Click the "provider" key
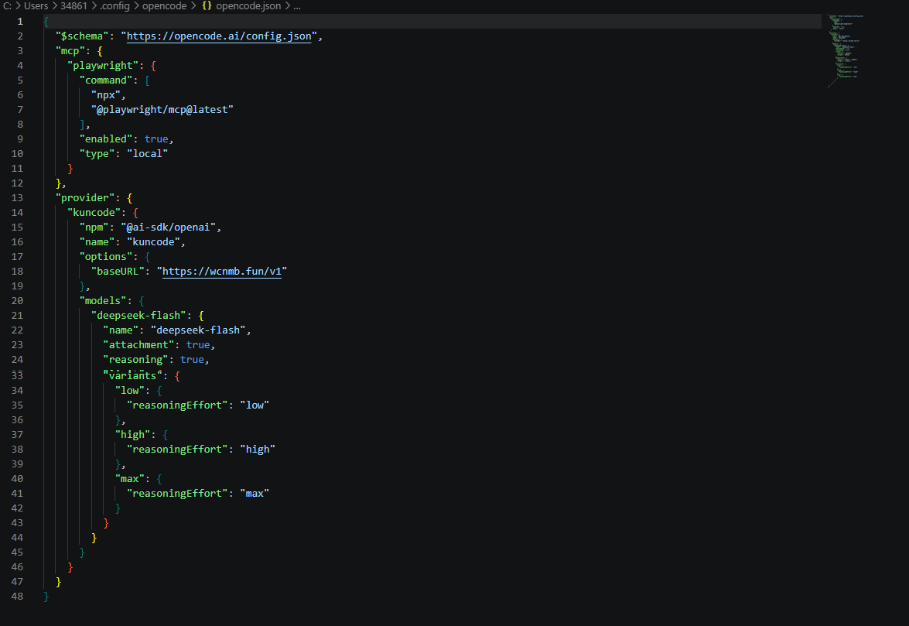 85,197
